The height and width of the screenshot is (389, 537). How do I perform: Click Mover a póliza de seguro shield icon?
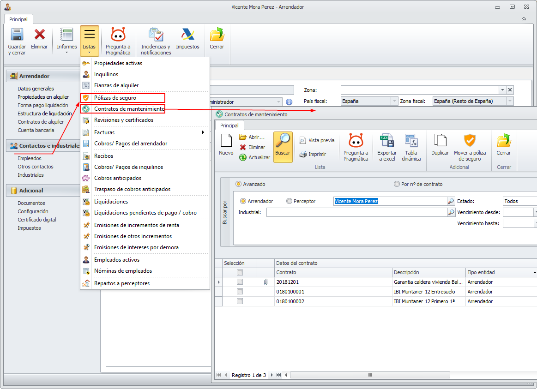[469, 141]
